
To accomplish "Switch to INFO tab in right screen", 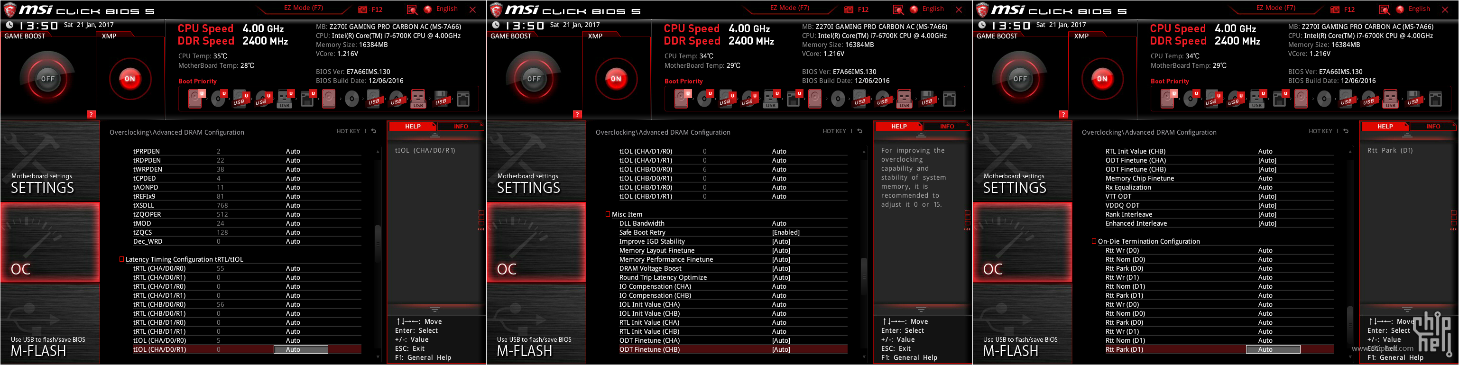I will [1433, 126].
